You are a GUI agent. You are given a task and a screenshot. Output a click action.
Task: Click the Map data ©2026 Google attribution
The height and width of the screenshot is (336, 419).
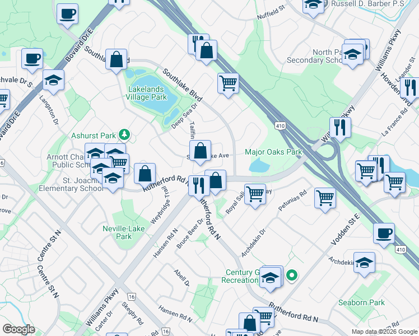click(384, 332)
